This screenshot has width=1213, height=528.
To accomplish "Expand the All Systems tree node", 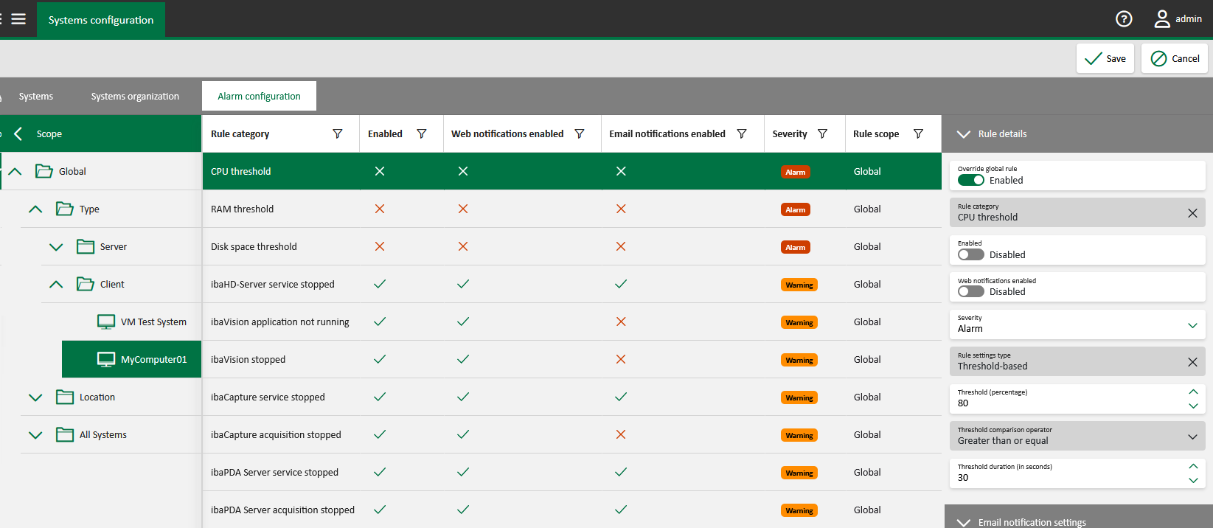I will tap(35, 434).
